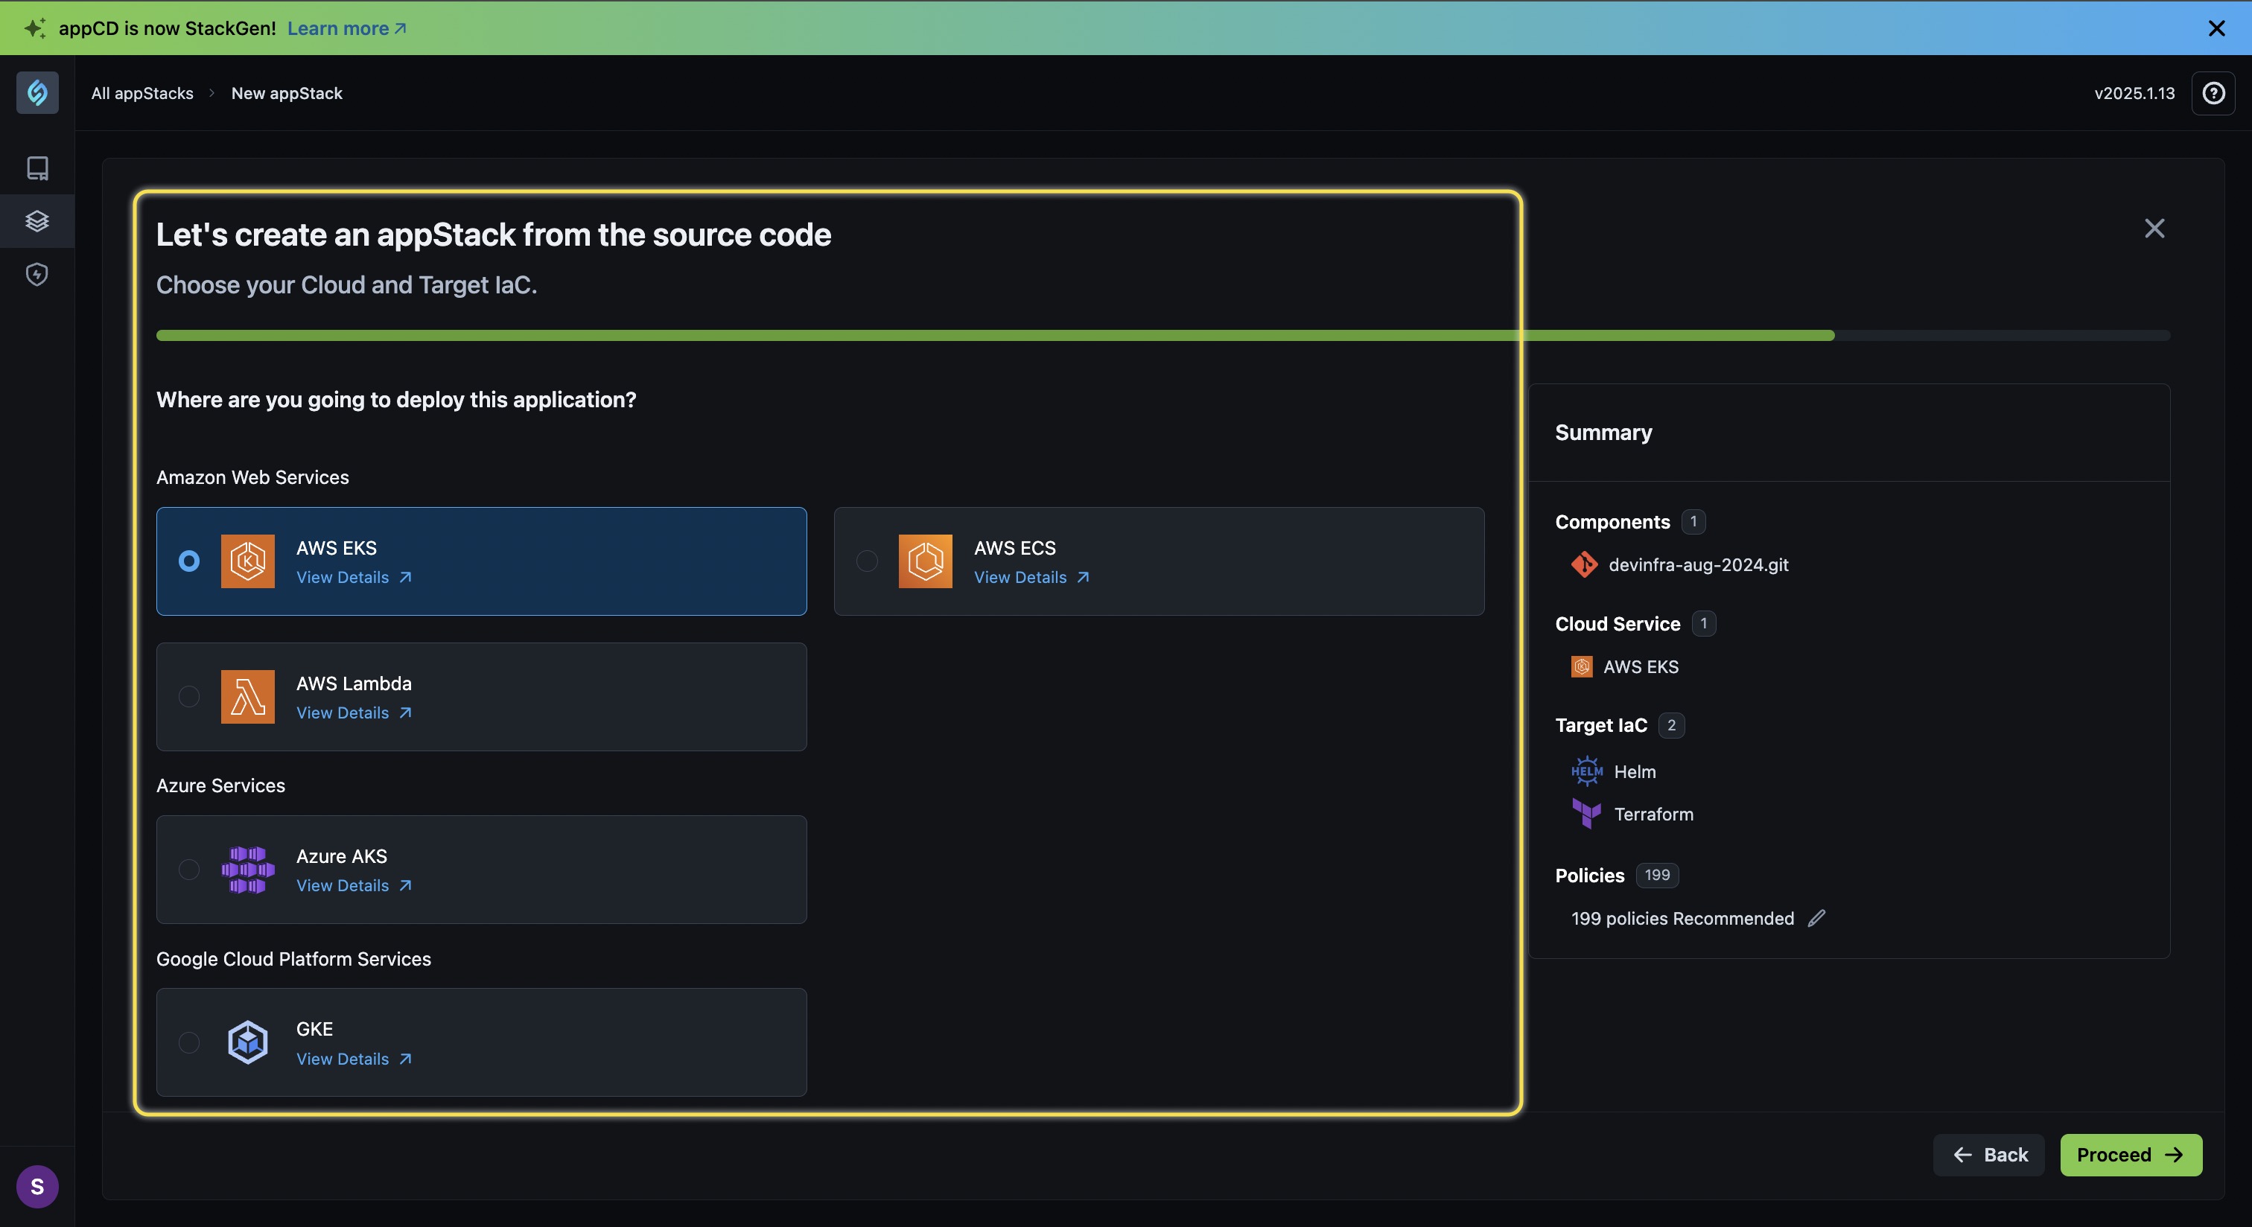The width and height of the screenshot is (2252, 1227).
Task: Click the sparkle icon in banner
Action: tap(34, 28)
